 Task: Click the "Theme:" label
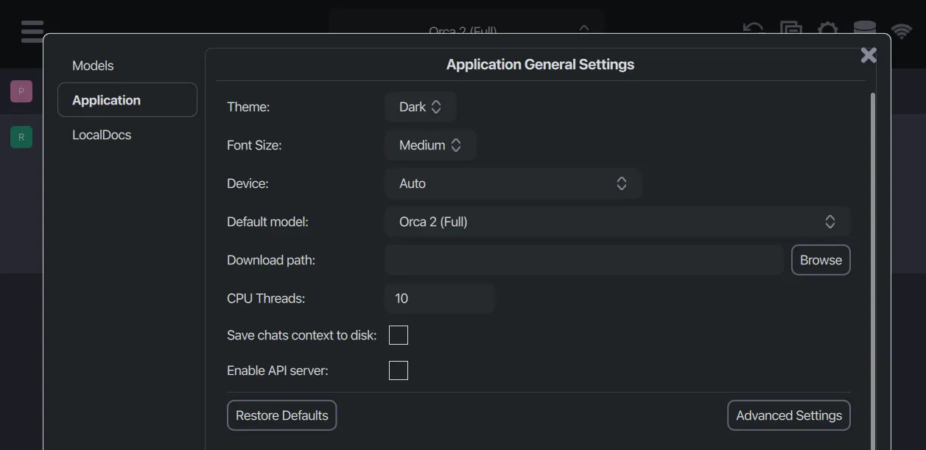[x=248, y=107]
